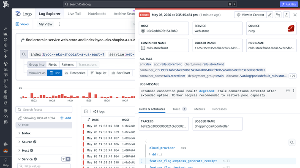Open the hexagon icon in left sidebar
The width and height of the screenshot is (300, 168).
point(5,45)
